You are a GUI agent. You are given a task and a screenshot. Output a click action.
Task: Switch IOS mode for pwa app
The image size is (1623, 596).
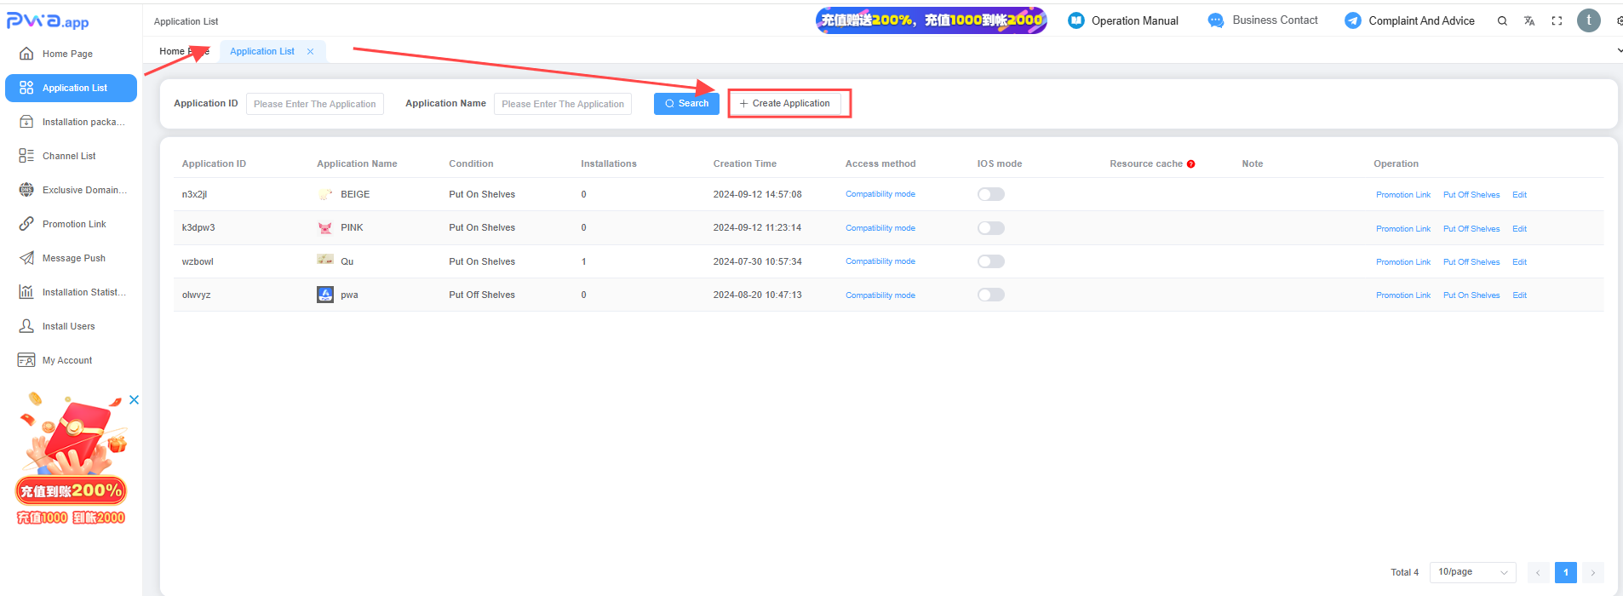pos(991,295)
